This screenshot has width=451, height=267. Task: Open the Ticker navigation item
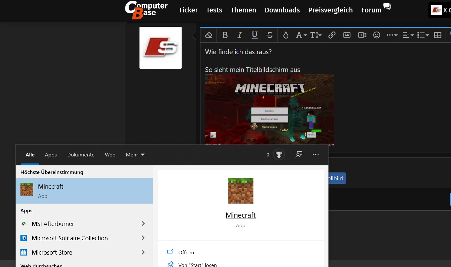pos(188,10)
